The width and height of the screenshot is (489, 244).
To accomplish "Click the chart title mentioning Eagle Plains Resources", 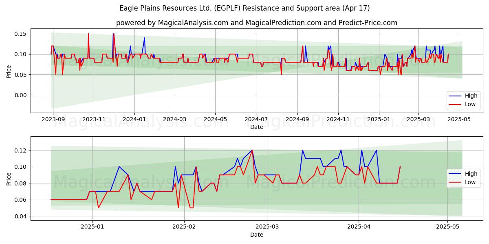I will [244, 8].
